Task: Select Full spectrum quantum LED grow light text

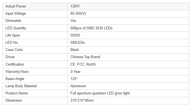Action: click(x=100, y=93)
